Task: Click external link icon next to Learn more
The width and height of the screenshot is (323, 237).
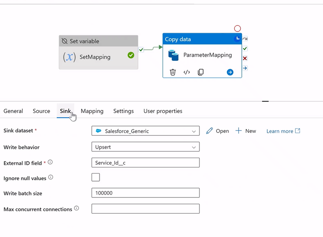Action: click(298, 131)
